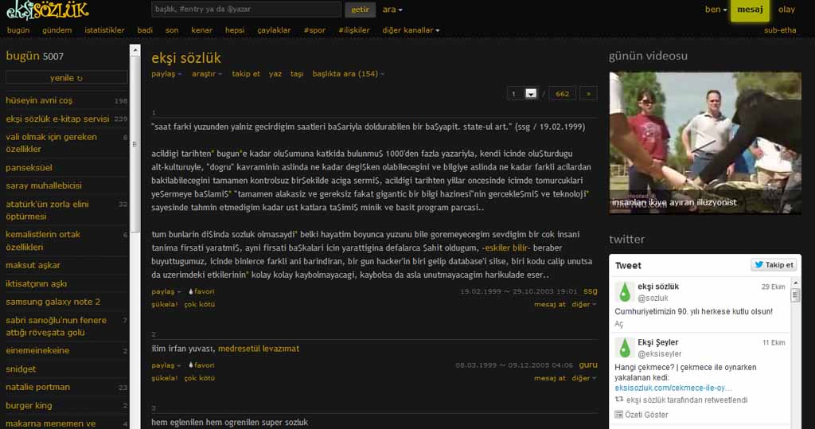Viewport: 815px width, 429px height.
Task: Open topic hüseyin avni coş
Action: click(x=39, y=100)
